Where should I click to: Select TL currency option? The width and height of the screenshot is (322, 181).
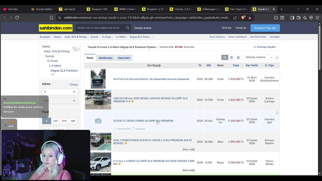click(x=47, y=121)
